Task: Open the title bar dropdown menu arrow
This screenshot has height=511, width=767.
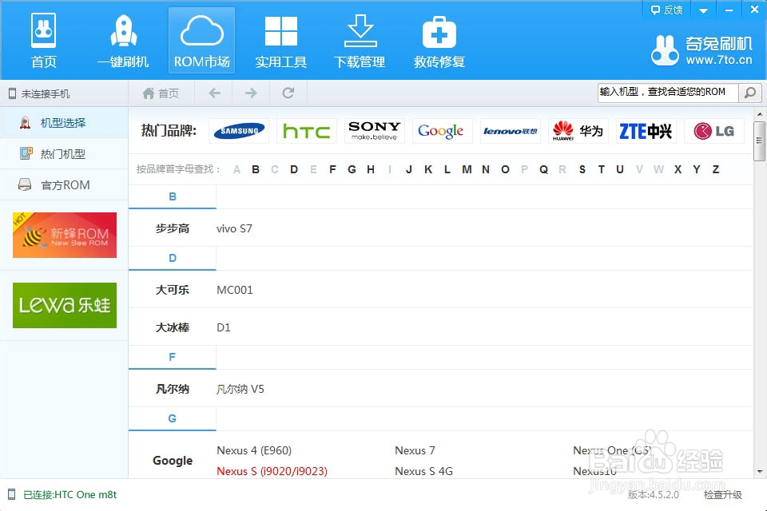Action: coord(703,10)
